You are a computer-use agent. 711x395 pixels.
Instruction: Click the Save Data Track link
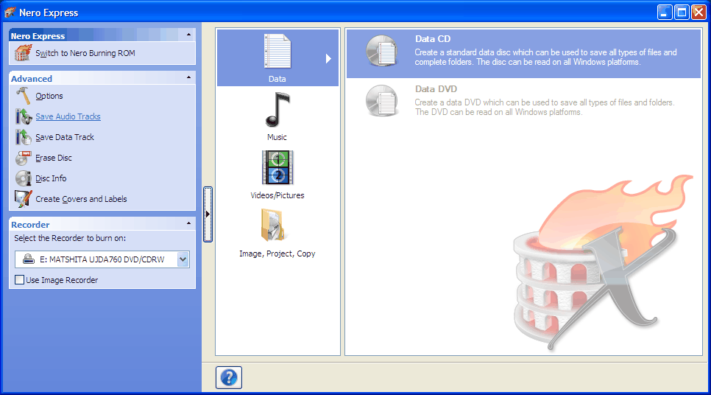[65, 137]
